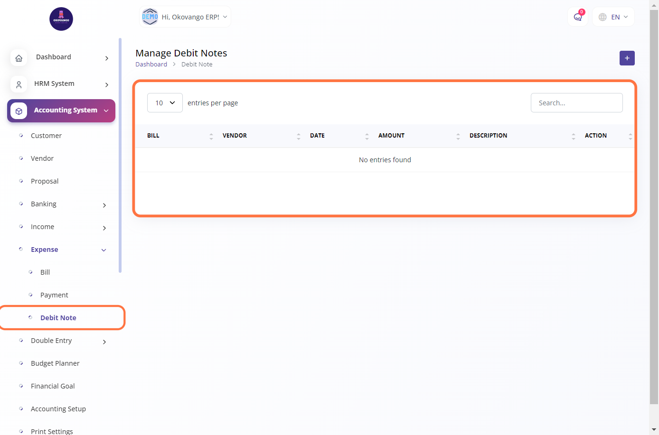
Task: Select Budget Planner in the sidebar
Action: pyautogui.click(x=55, y=363)
